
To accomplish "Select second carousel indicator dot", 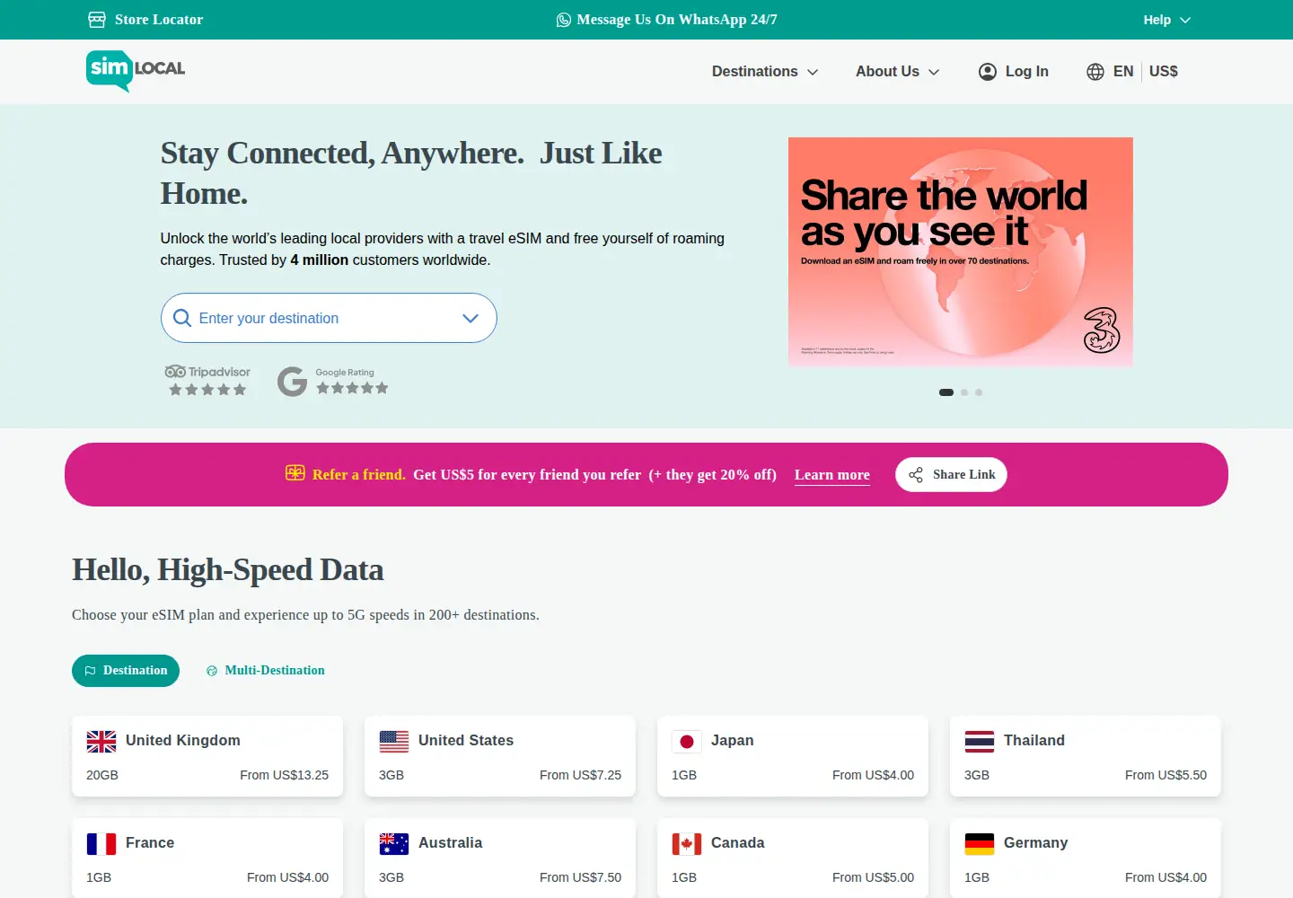I will point(964,392).
